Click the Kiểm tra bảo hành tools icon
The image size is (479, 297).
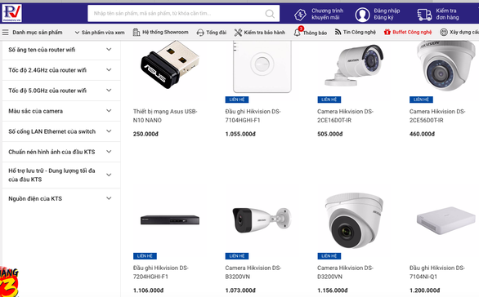click(x=238, y=32)
